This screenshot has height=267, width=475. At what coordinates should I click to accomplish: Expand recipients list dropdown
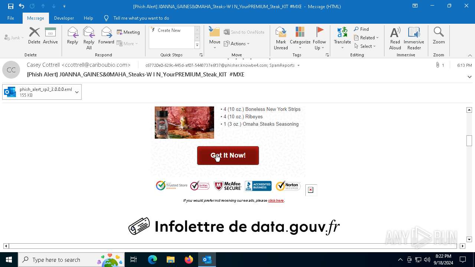pos(298,66)
